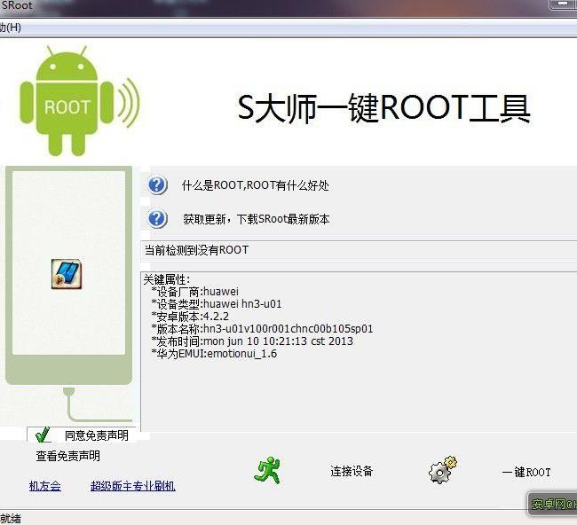Open the 超级版主专业刷机 link
This screenshot has height=525, width=577.
coord(133,486)
